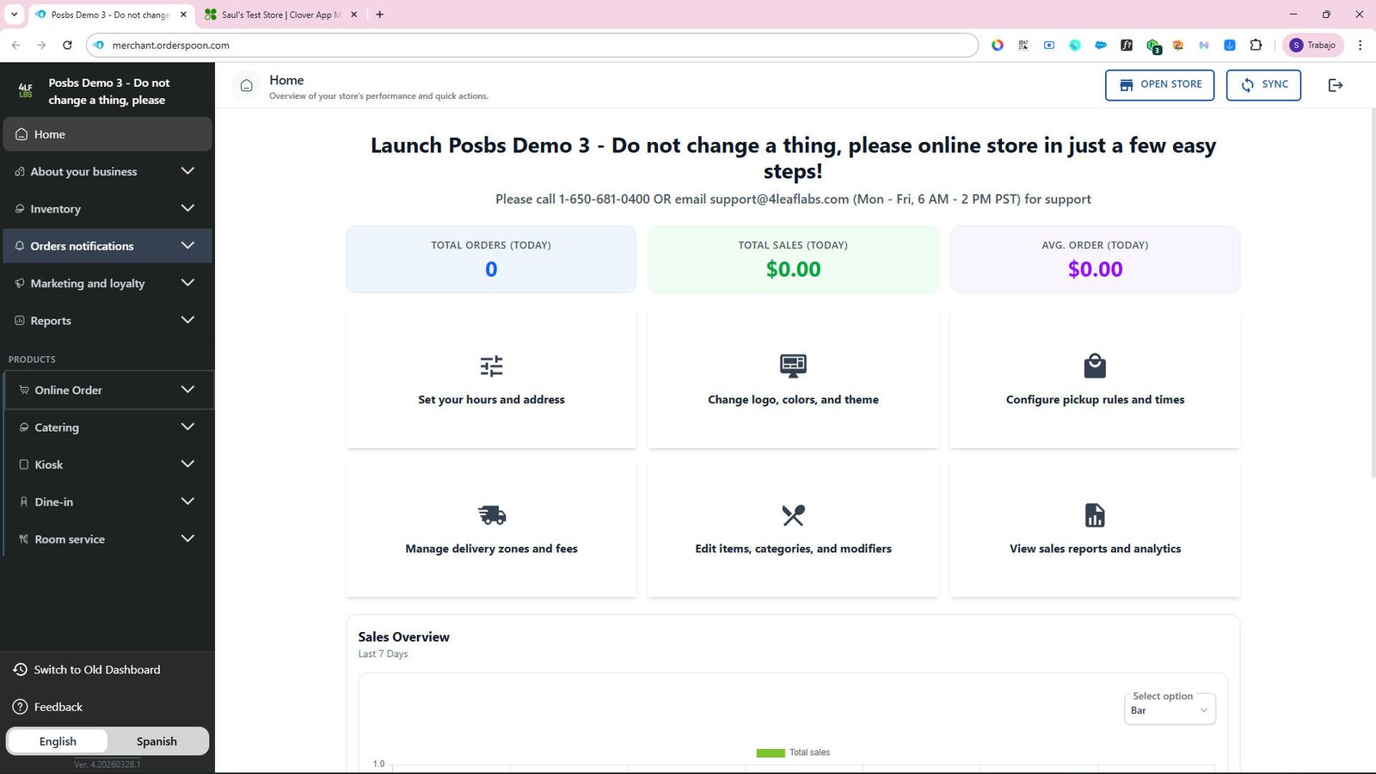Image resolution: width=1376 pixels, height=774 pixels.
Task: Click the page vertical scrollbar
Action: [x=1372, y=292]
